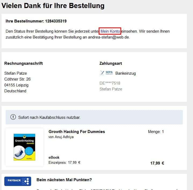This screenshot has width=193, height=190.
Task: Click the author name Anuj Adhiya
Action: click(64, 137)
